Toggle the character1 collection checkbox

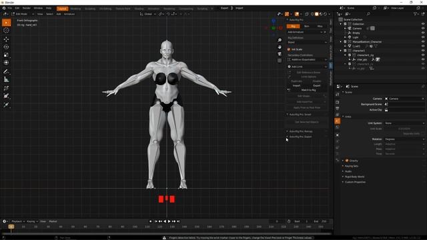pyautogui.click(x=345, y=51)
